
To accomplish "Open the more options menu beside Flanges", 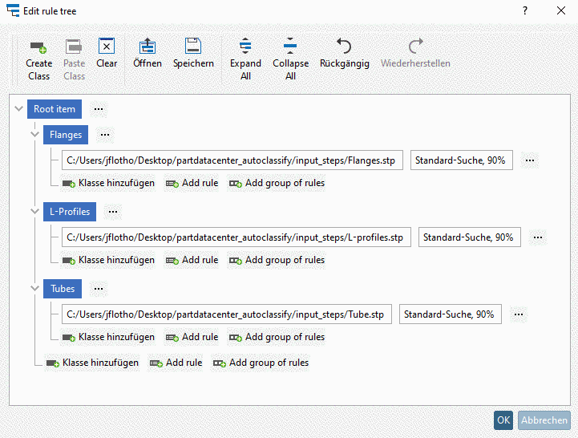I will click(105, 135).
